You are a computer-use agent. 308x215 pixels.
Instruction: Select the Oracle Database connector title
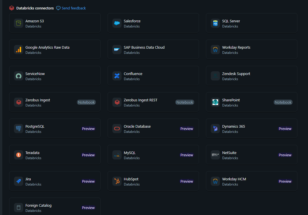coord(137,127)
